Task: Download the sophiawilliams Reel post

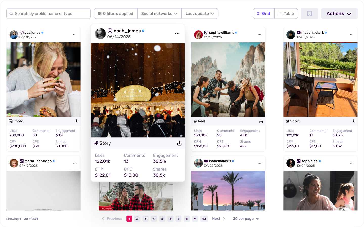Action: (x=261, y=121)
